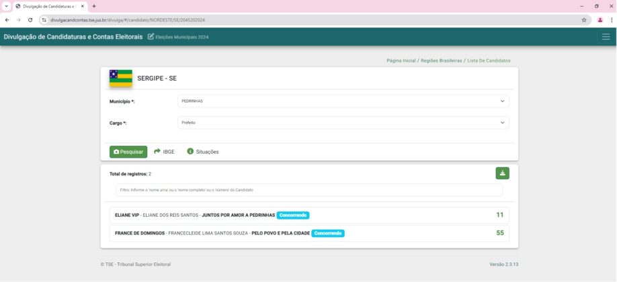Go to Regiões Brasileiras breadcrumb
617x282 pixels.
442,60
